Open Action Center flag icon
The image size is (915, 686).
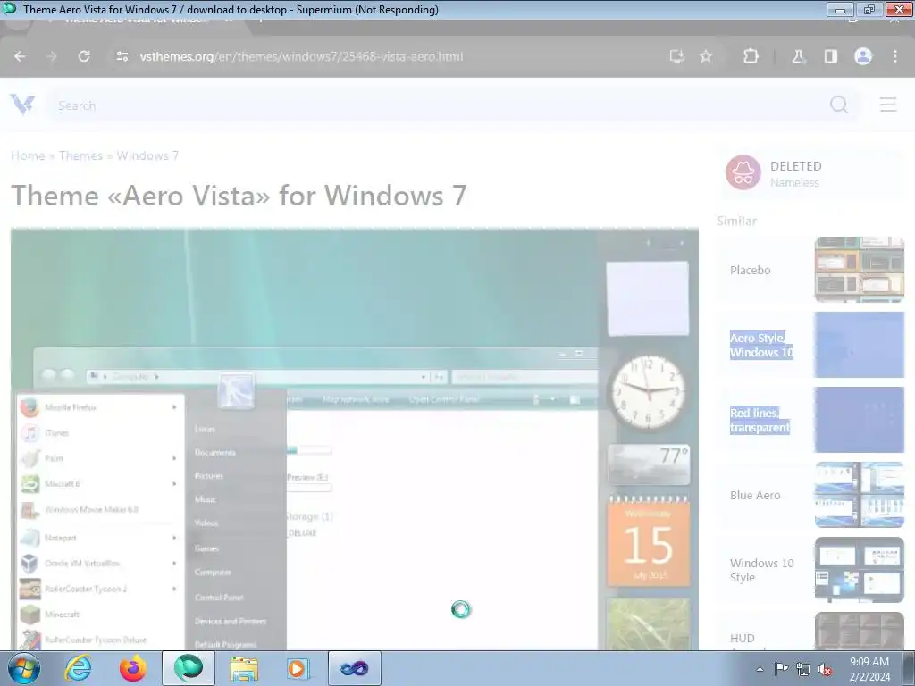point(781,669)
